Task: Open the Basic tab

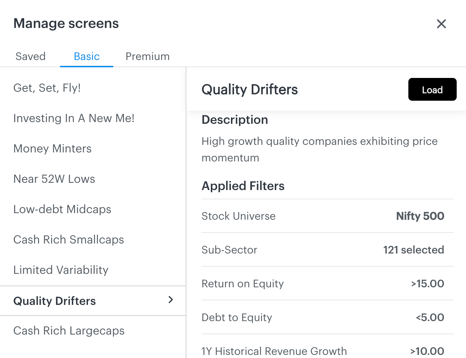Action: click(87, 56)
